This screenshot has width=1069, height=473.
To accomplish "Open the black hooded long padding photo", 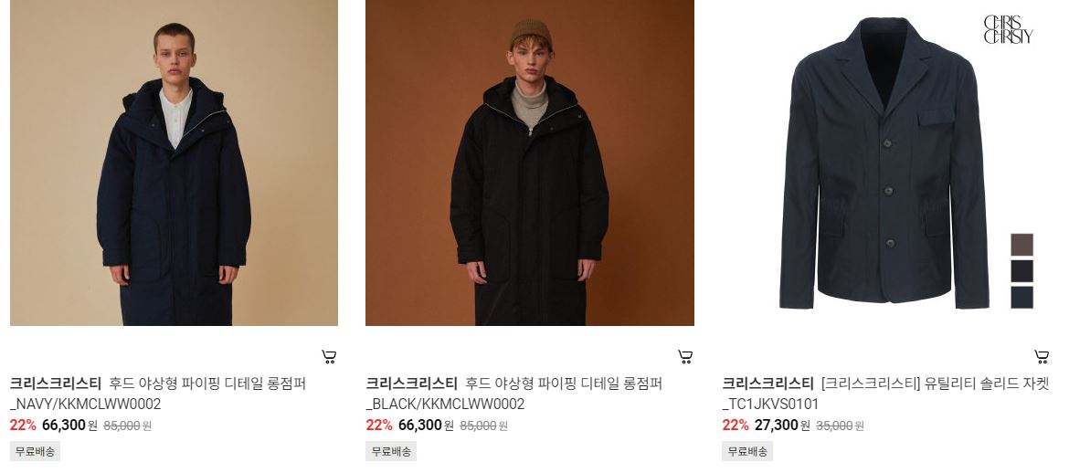I will coord(530,163).
